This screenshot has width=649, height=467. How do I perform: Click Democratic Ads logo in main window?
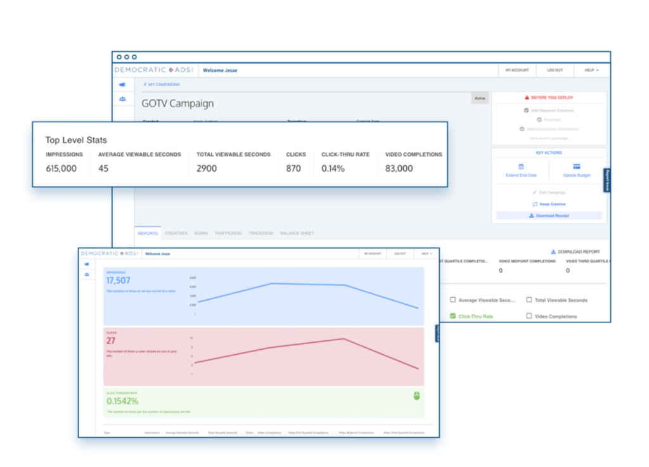[154, 70]
